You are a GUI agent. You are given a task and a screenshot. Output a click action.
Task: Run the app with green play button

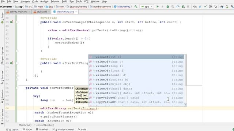[158, 7]
